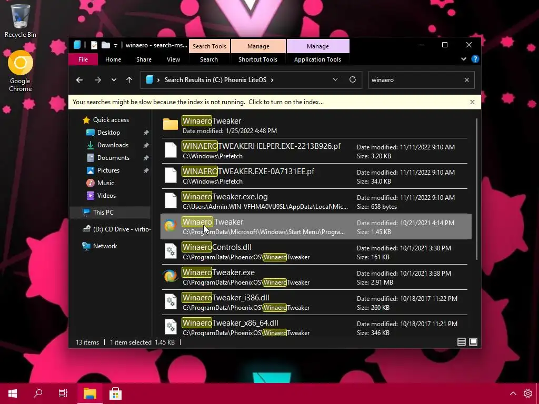Click the pin icon beside Documents

146,158
